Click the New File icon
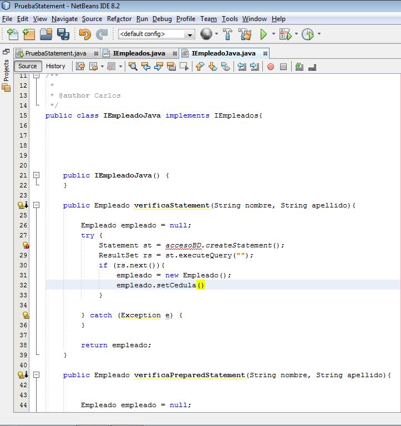This screenshot has width=401, height=426. pyautogui.click(x=12, y=34)
